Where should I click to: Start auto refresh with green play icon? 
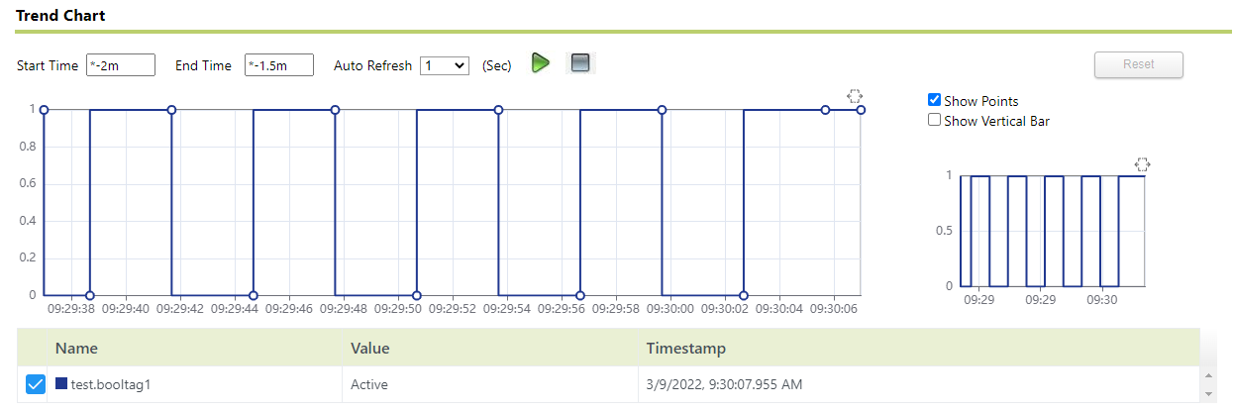(x=540, y=63)
